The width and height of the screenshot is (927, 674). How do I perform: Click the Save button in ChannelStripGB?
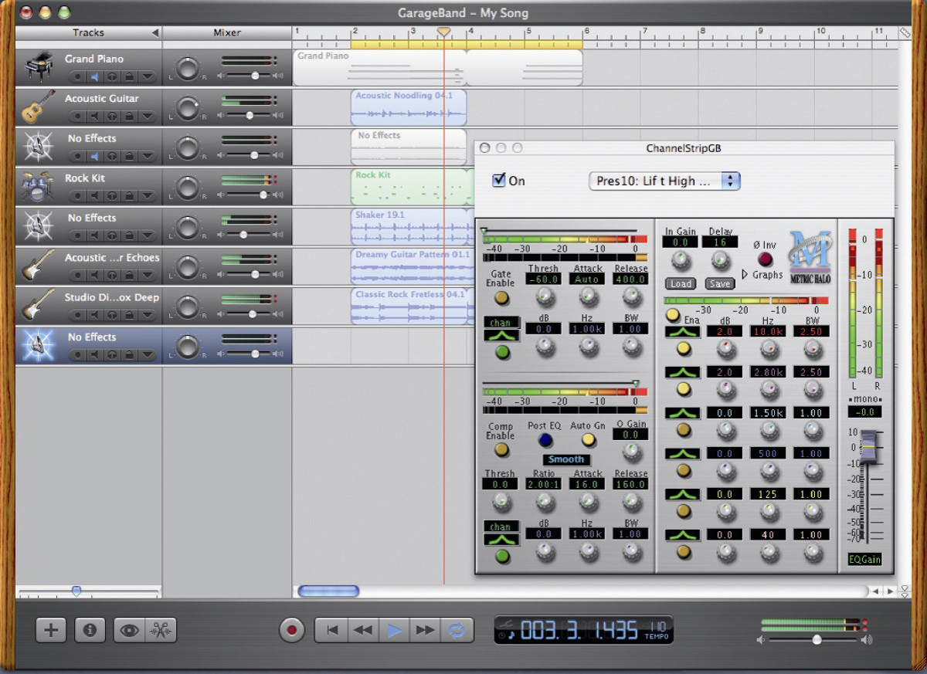pos(719,283)
